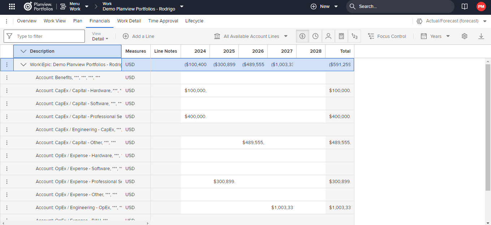Switch to the Work Detail tab
This screenshot has height=225, width=491.
click(129, 21)
